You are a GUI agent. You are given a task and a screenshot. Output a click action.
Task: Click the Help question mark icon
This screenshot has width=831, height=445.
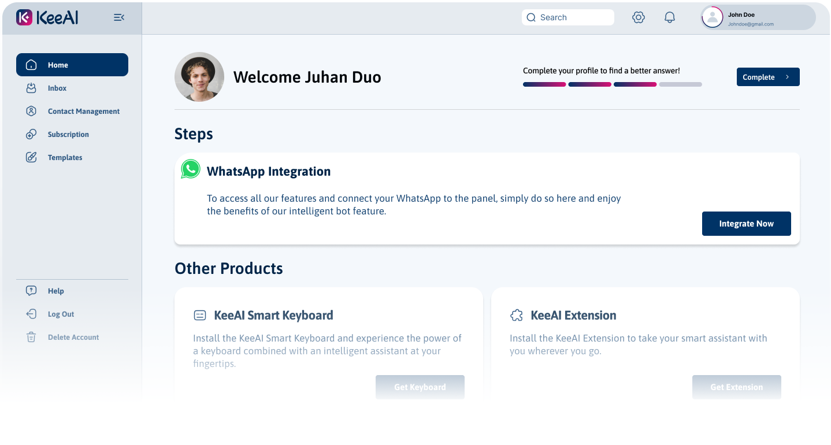coord(31,291)
